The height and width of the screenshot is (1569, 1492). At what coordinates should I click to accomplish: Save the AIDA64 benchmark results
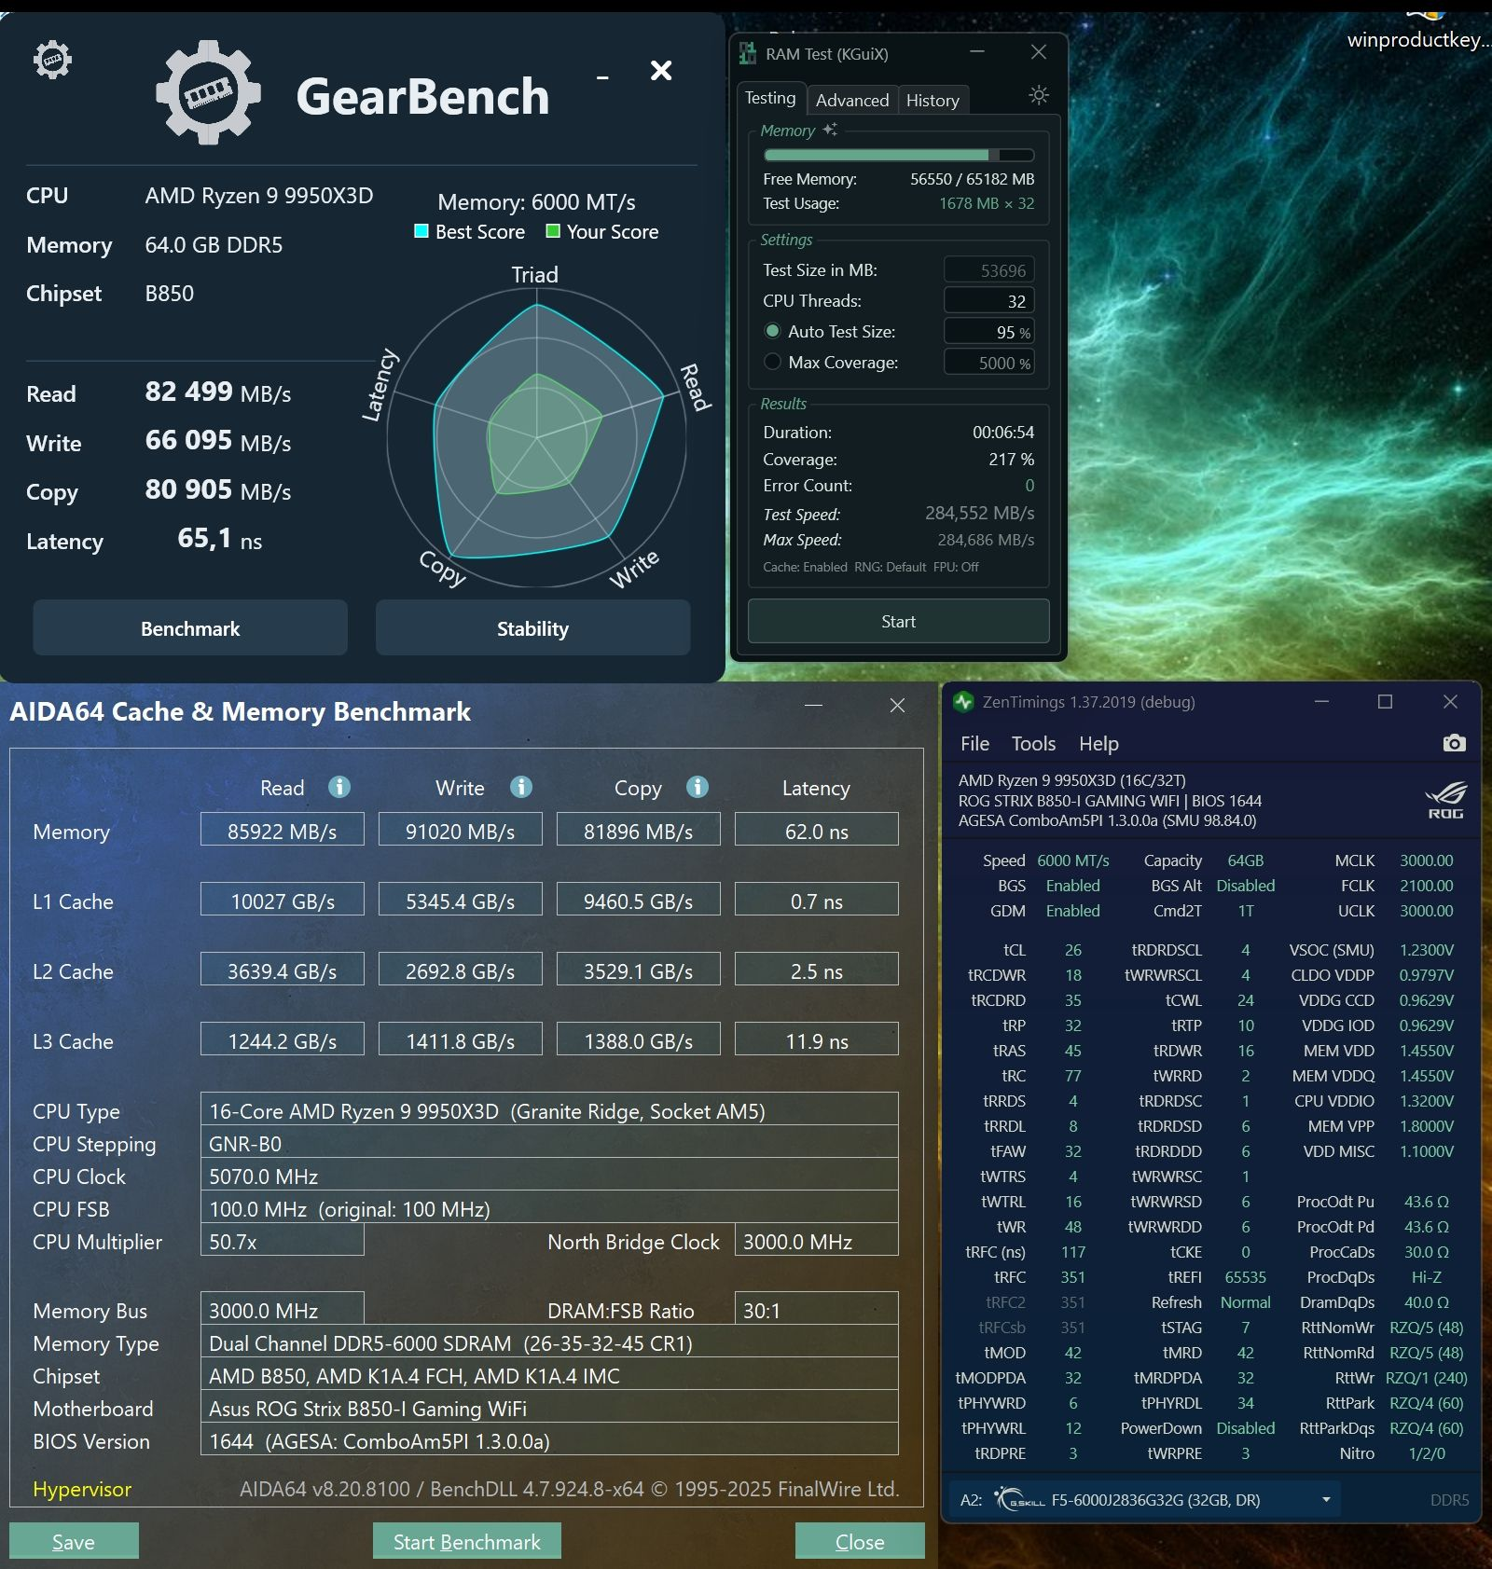tap(74, 1542)
